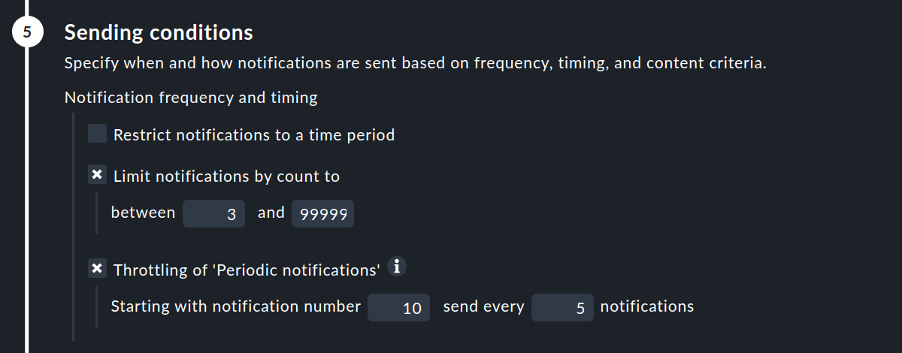Click the 'Starting with notification number' text

235,306
